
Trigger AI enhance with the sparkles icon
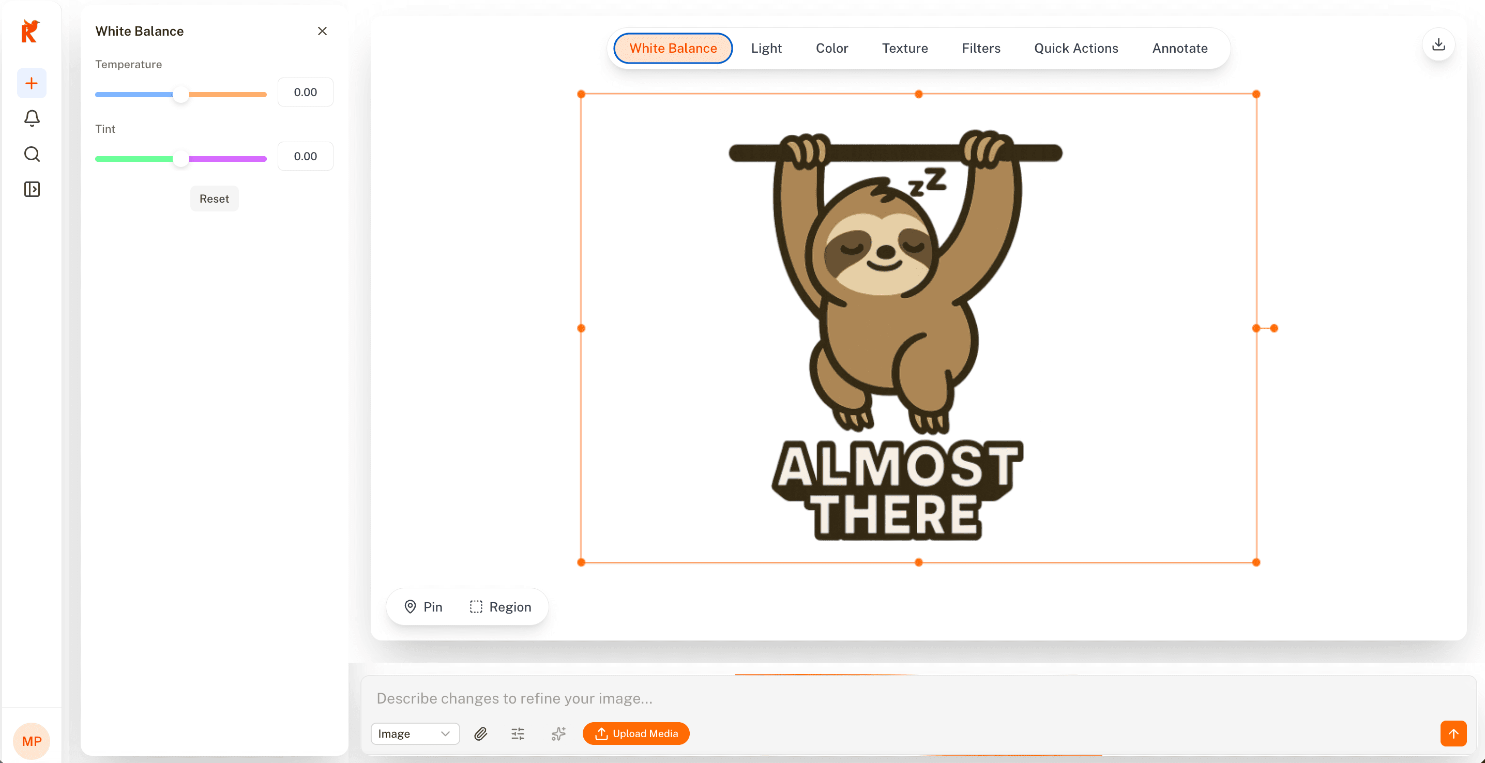click(557, 734)
